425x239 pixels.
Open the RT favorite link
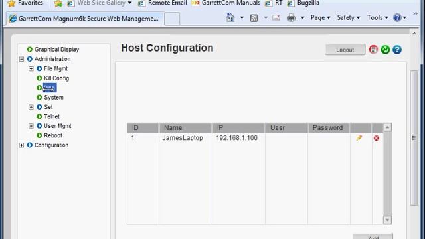tap(274, 3)
